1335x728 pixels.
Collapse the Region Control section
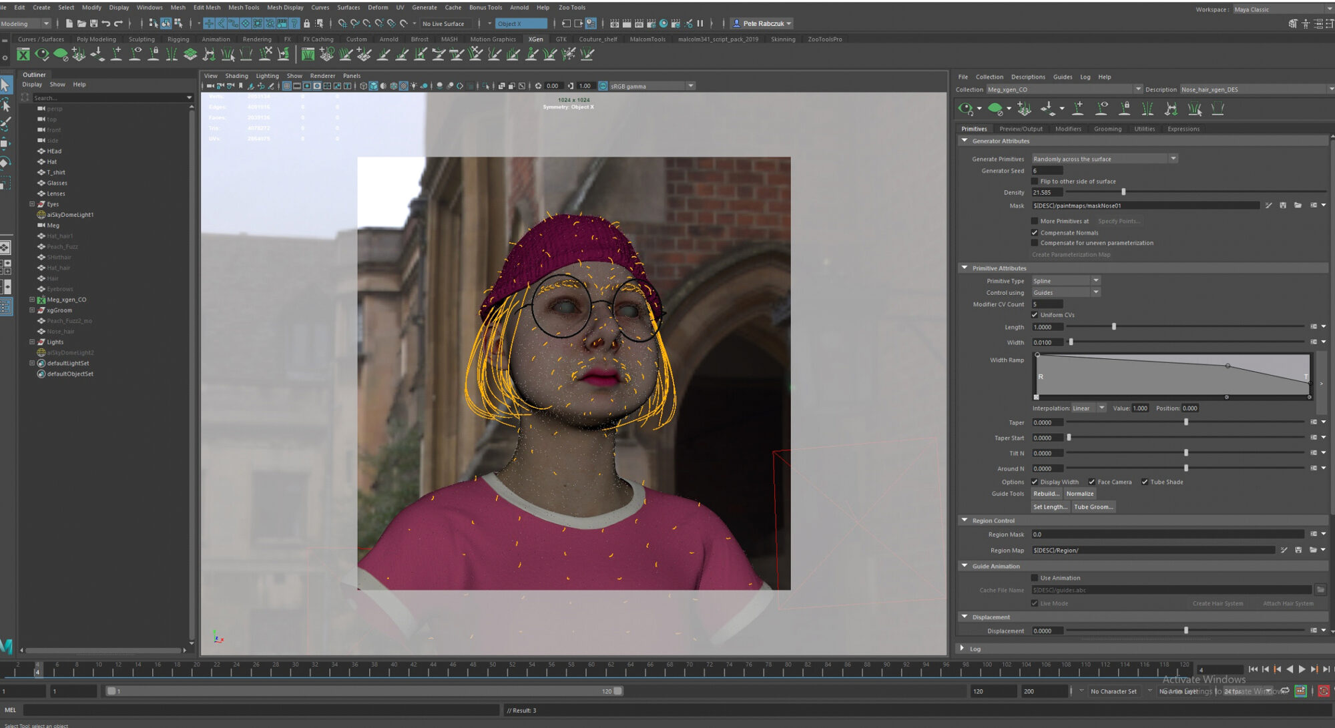[x=965, y=520]
